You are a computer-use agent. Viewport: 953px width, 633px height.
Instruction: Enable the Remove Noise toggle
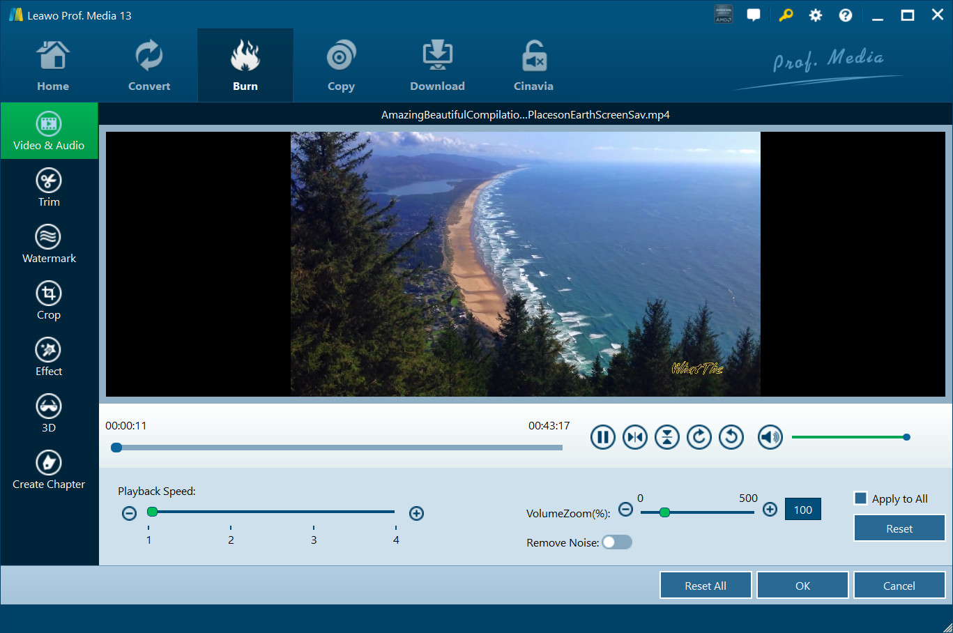click(x=617, y=542)
